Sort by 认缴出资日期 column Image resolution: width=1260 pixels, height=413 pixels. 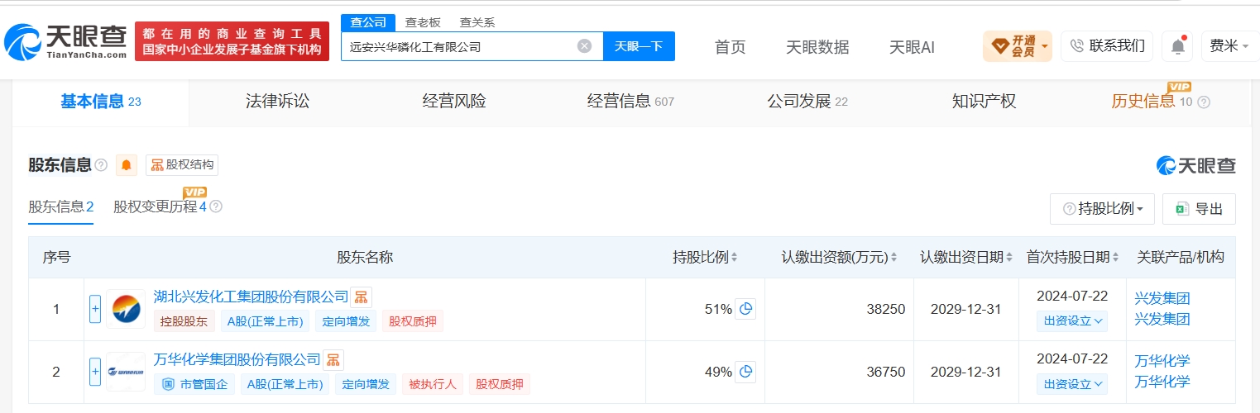1009,258
